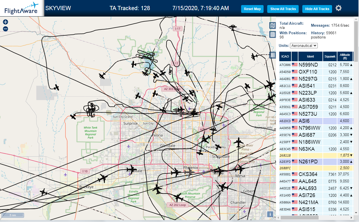Click the purple airport icon left of I-10 shield
359x222 pixels.
(65, 175)
